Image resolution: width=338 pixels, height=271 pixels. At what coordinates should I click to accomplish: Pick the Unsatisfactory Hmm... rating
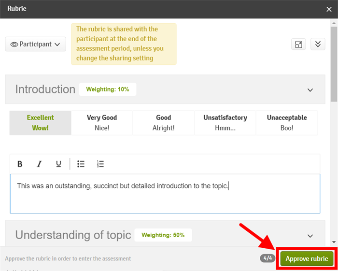[x=225, y=123]
